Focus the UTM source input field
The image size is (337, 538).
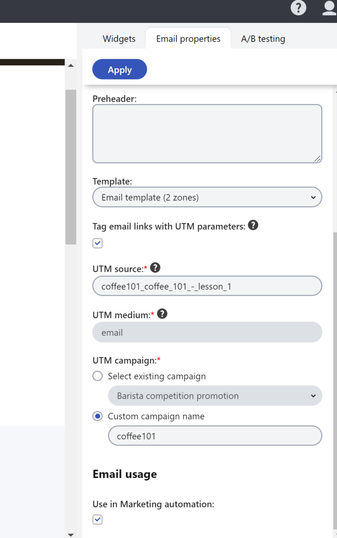pos(207,286)
